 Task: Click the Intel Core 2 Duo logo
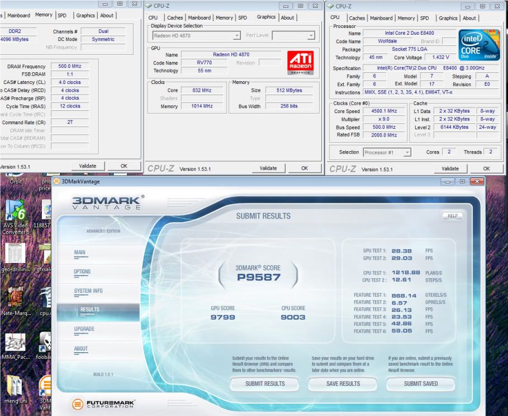click(x=479, y=45)
